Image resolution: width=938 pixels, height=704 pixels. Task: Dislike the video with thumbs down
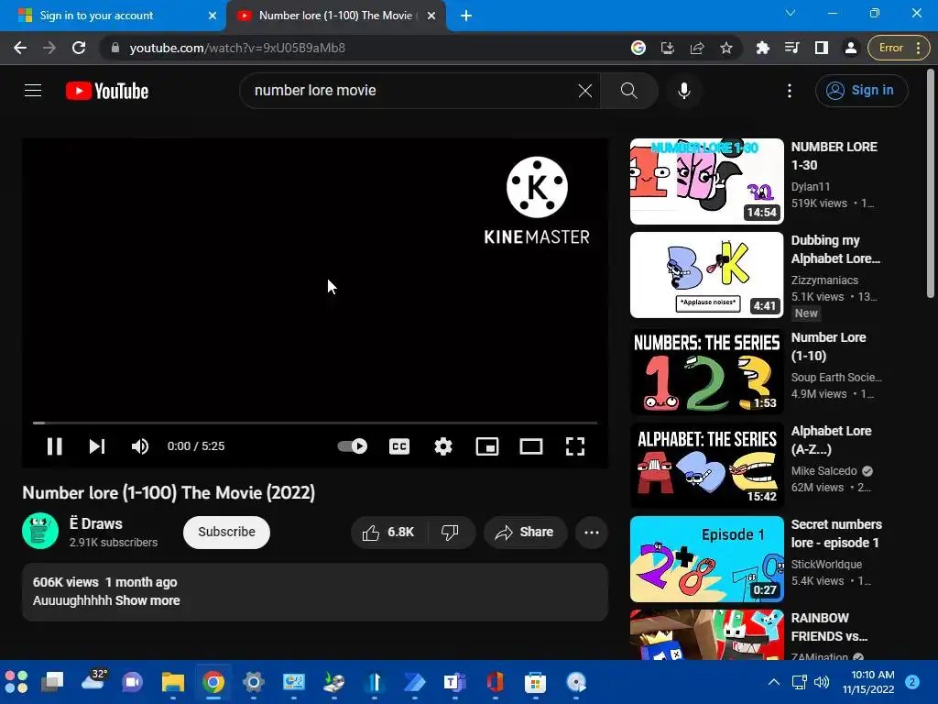click(x=451, y=533)
